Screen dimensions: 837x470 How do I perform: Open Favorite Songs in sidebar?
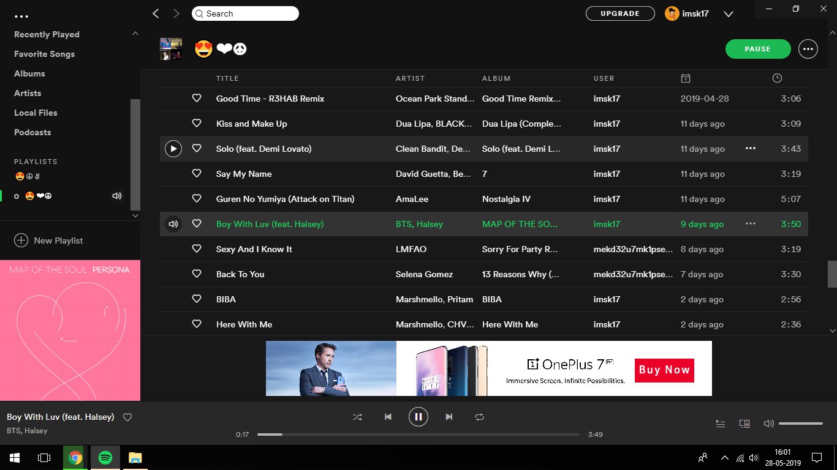pyautogui.click(x=45, y=54)
